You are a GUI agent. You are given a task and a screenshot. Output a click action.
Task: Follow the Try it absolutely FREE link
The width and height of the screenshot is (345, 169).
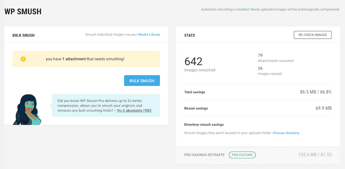tap(134, 111)
